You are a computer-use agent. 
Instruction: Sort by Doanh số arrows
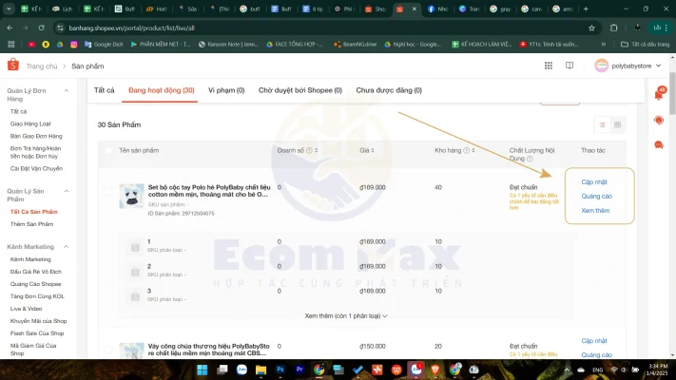[316, 150]
